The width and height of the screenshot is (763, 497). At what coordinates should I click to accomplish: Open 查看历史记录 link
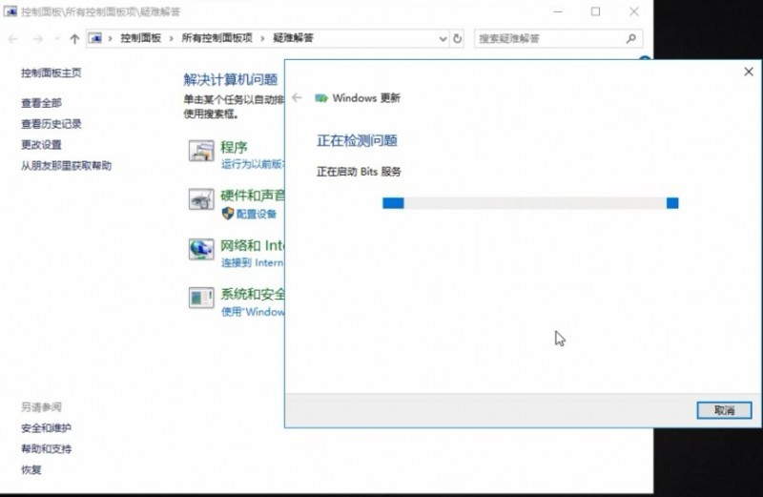coord(52,124)
